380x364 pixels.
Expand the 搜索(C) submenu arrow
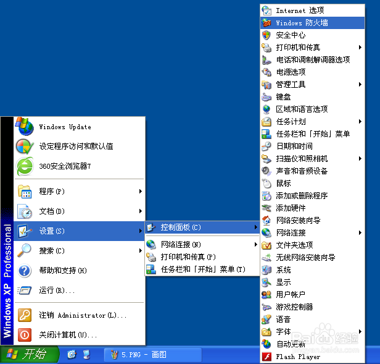140,251
